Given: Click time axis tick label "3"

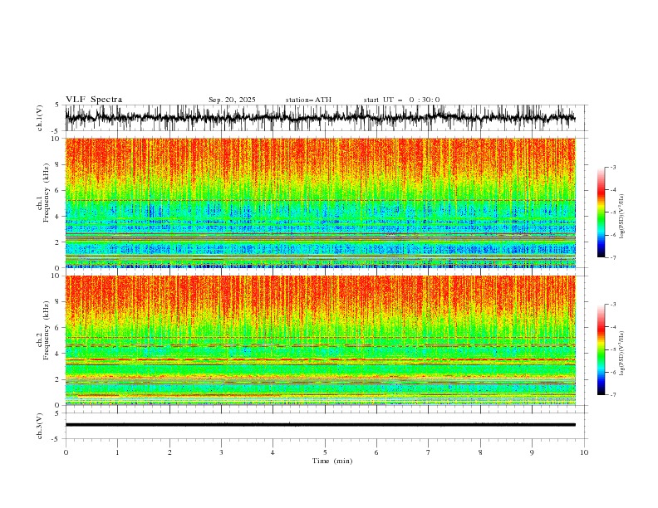Looking at the screenshot, I should [221, 452].
